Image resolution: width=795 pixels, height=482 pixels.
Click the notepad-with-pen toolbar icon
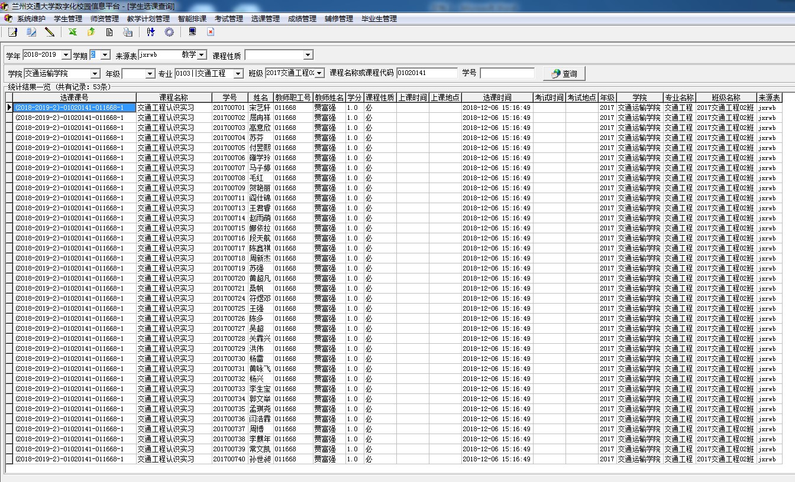12,32
